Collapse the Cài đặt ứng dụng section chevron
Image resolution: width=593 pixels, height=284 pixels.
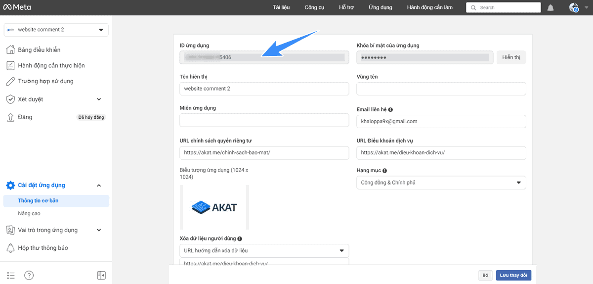(99, 186)
